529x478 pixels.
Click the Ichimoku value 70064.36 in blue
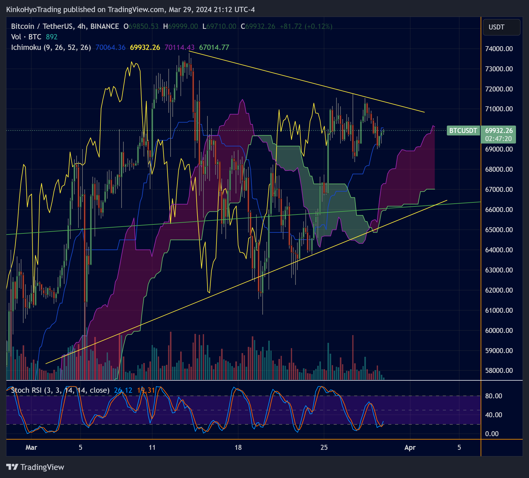(x=110, y=47)
